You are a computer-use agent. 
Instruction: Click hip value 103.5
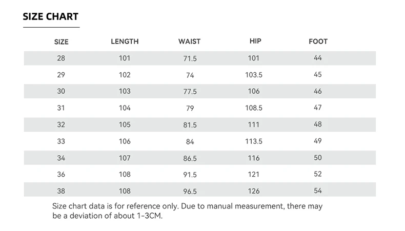(254, 75)
